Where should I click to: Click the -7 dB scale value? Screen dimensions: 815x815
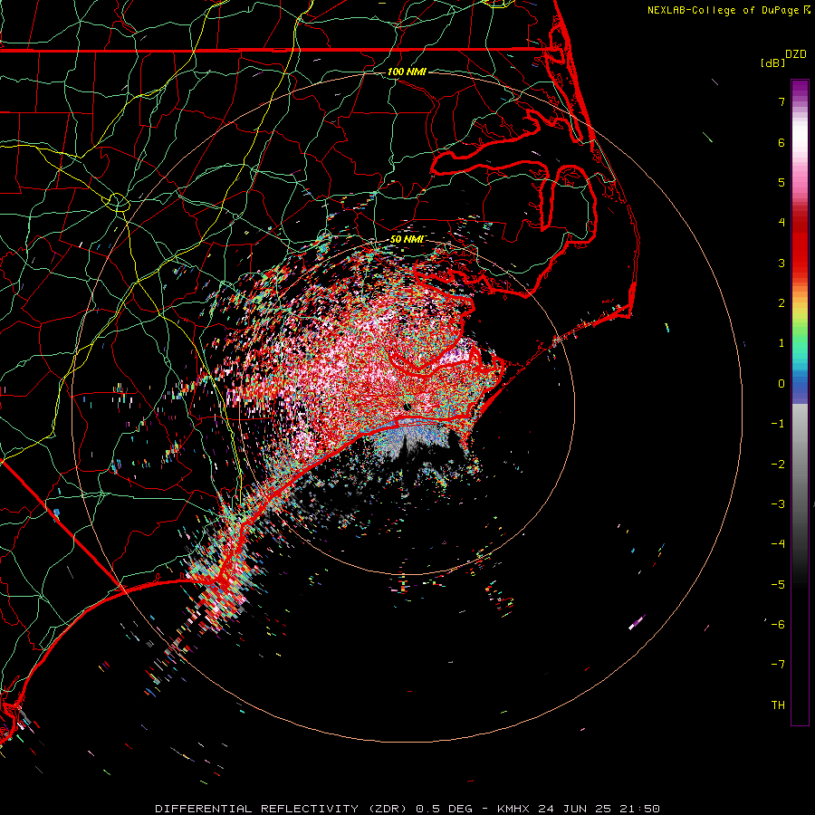[x=778, y=665]
